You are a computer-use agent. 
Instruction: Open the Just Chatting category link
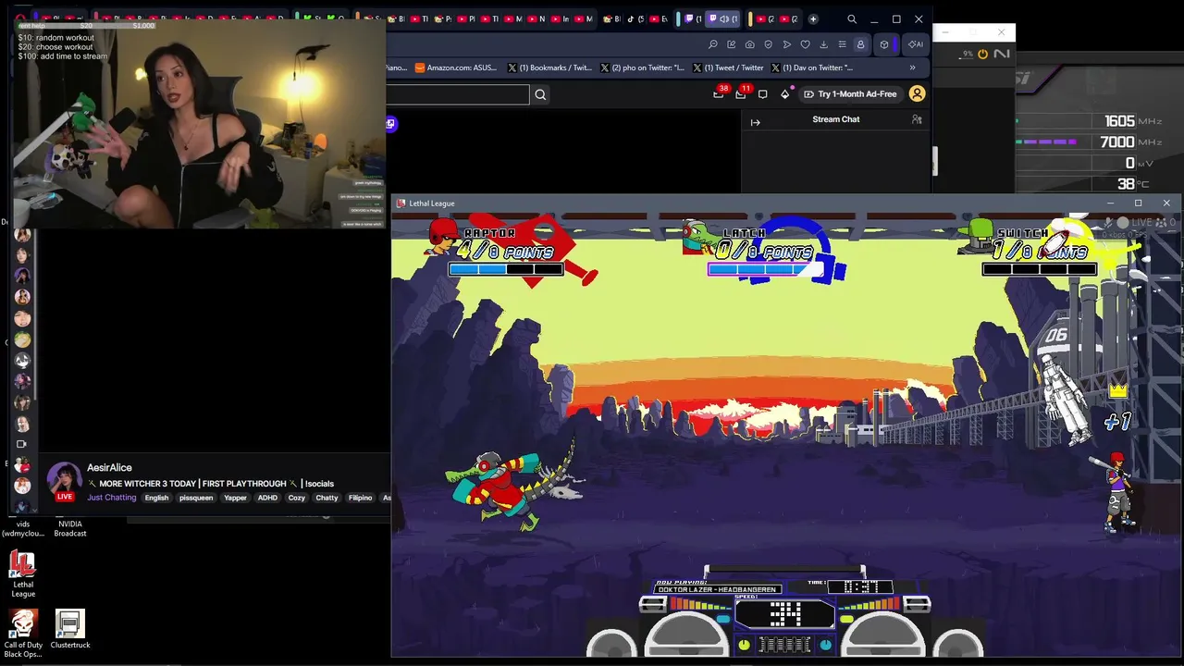112,498
